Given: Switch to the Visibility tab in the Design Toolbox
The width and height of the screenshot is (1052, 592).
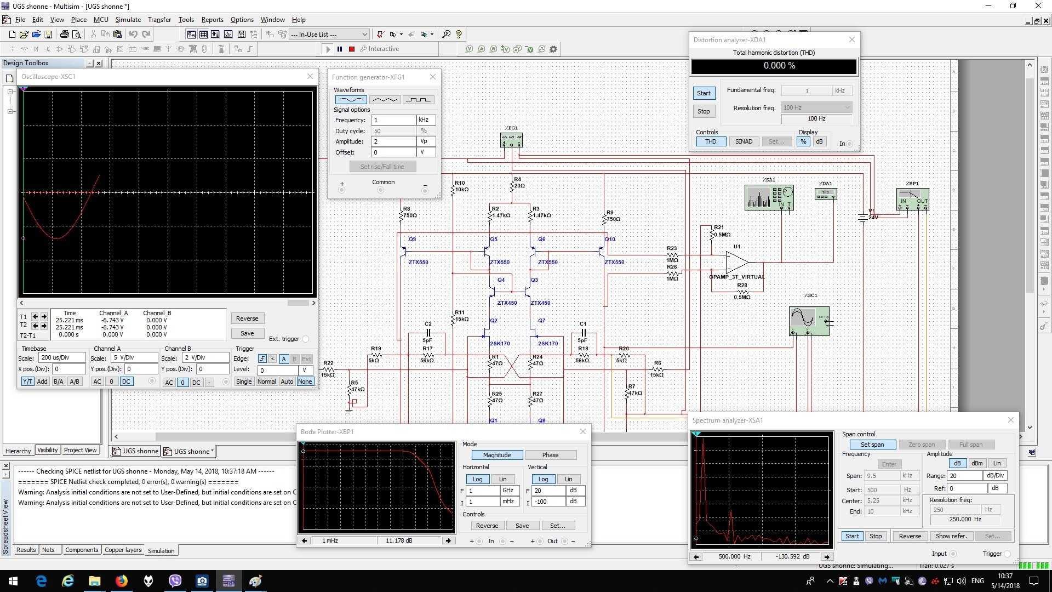Looking at the screenshot, I should tap(47, 451).
